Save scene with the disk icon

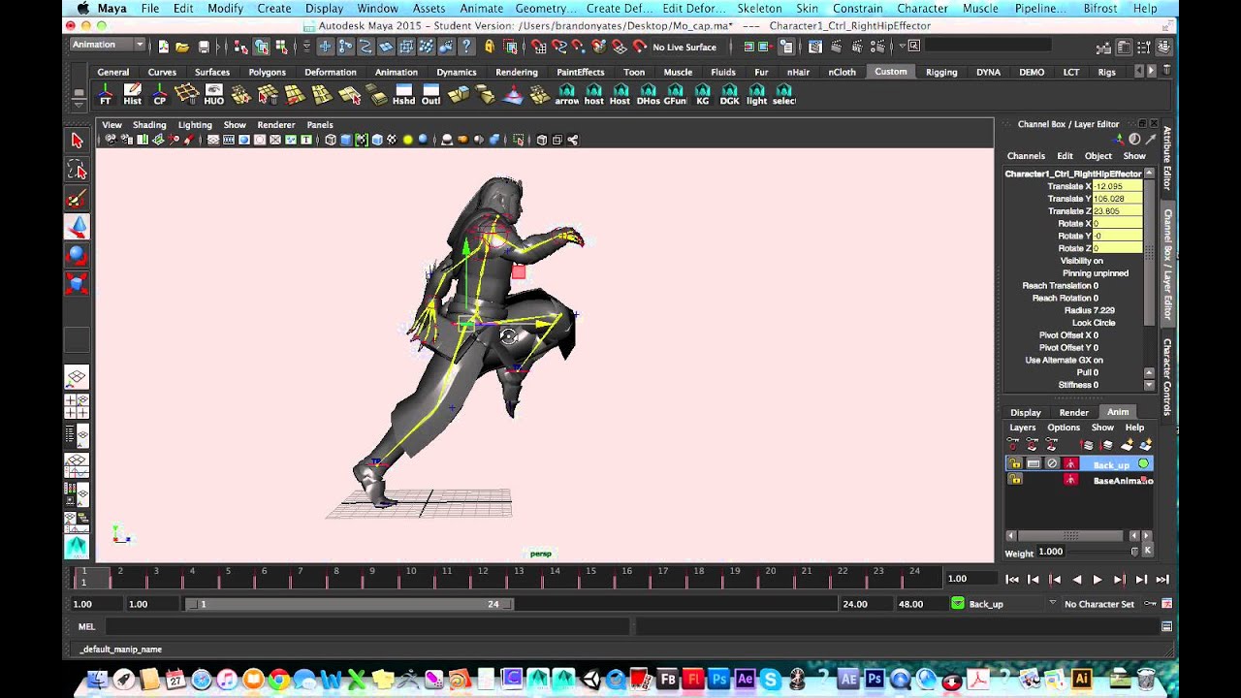click(204, 47)
